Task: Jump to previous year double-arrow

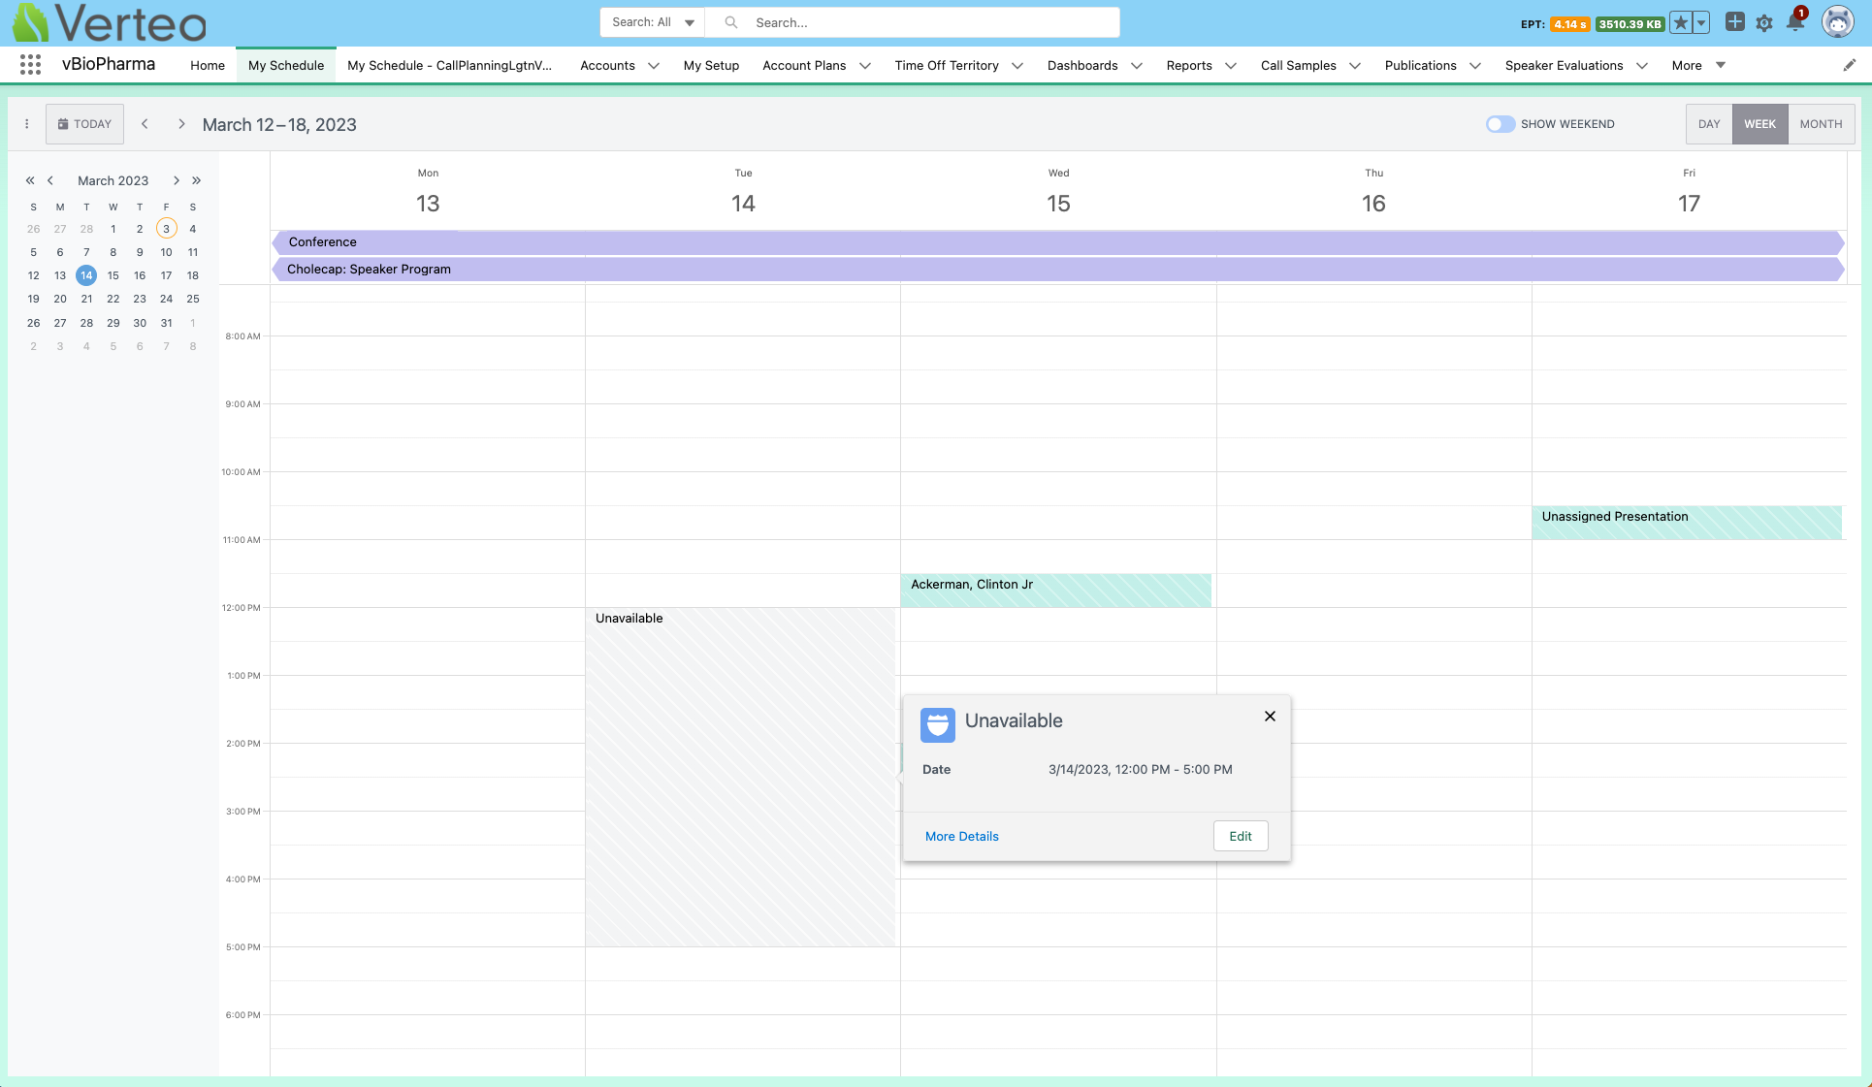Action: (x=30, y=180)
